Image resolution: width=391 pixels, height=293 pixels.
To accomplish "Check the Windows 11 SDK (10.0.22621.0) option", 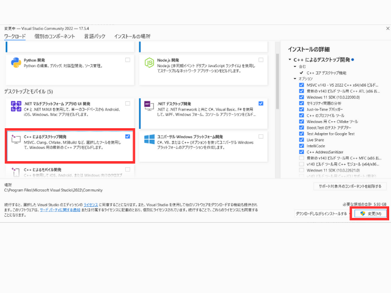I will (301, 170).
